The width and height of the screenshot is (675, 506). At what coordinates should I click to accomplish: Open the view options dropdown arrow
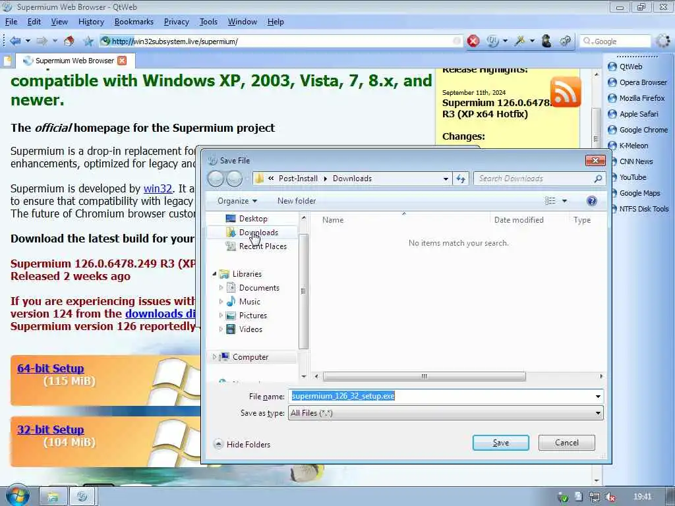coord(564,201)
